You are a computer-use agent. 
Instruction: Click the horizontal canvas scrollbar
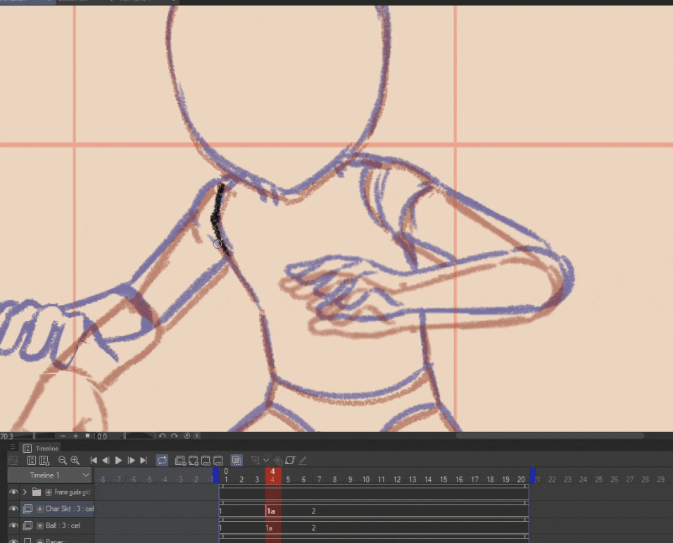[x=550, y=436]
